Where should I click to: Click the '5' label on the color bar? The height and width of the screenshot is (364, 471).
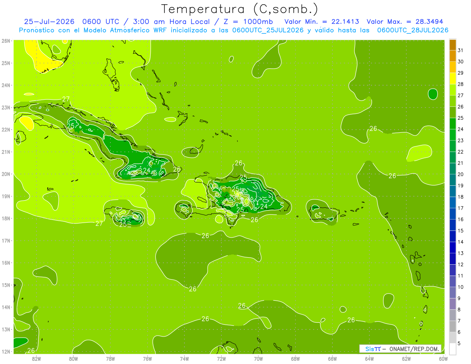coord(459,343)
